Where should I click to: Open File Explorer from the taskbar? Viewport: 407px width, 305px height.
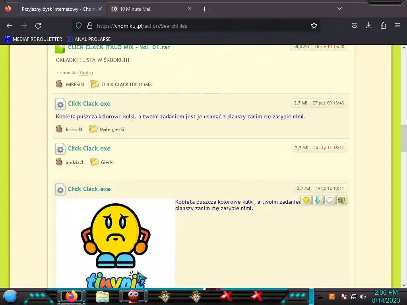click(x=103, y=296)
